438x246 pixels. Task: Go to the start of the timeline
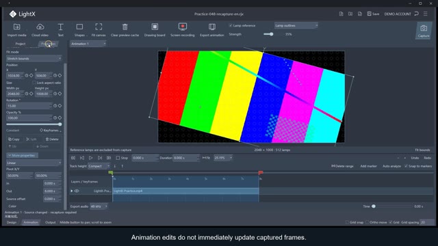(73, 158)
